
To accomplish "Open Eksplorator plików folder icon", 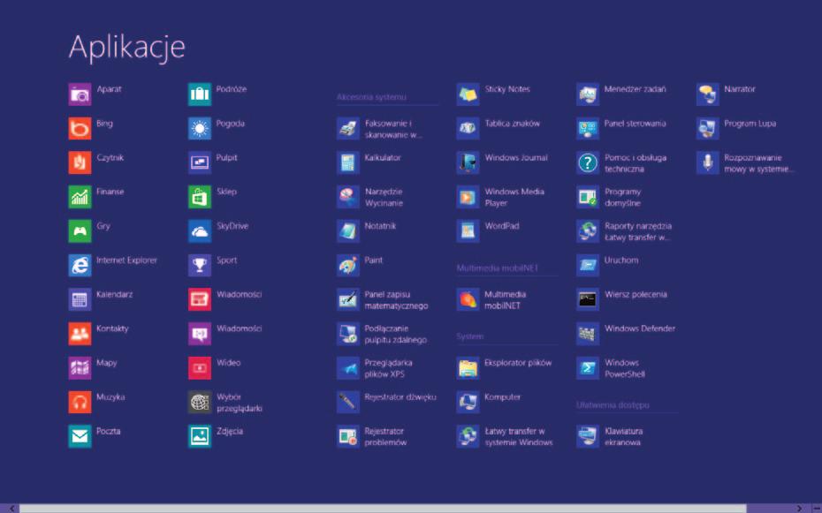I will (468, 367).
